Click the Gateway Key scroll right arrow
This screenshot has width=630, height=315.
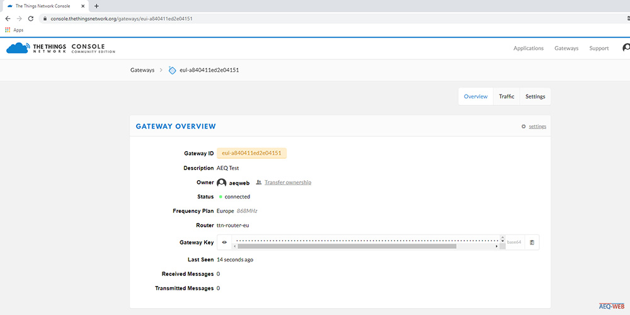tap(496, 246)
